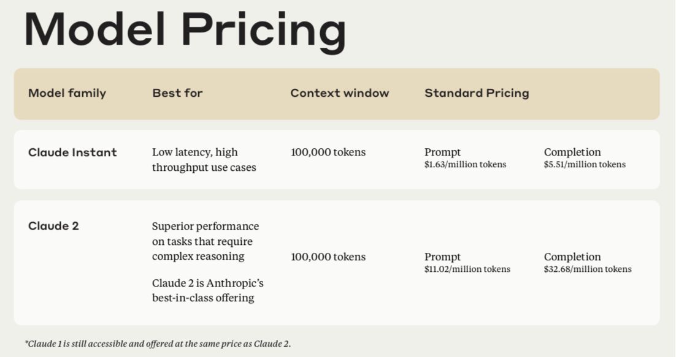This screenshot has height=357, width=676.
Task: Click the "$32.68/million tokens" completion price
Action: click(x=587, y=269)
